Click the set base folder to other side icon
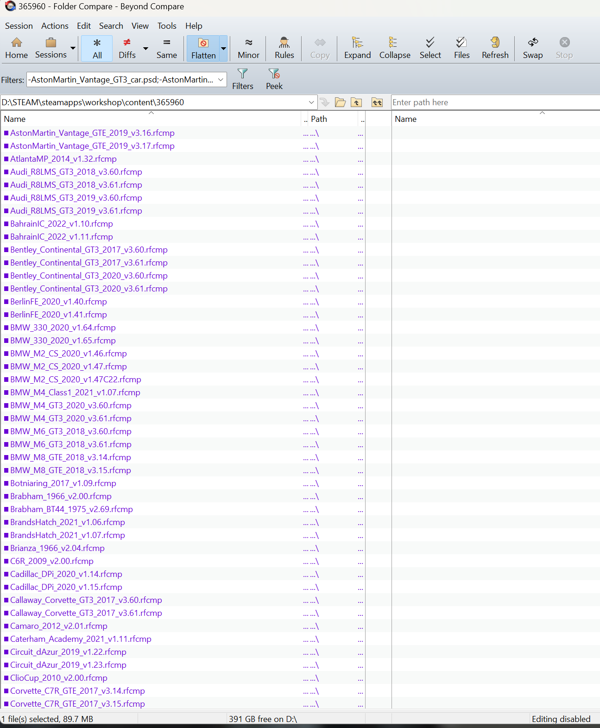Viewport: 600px width, 728px height. click(377, 102)
